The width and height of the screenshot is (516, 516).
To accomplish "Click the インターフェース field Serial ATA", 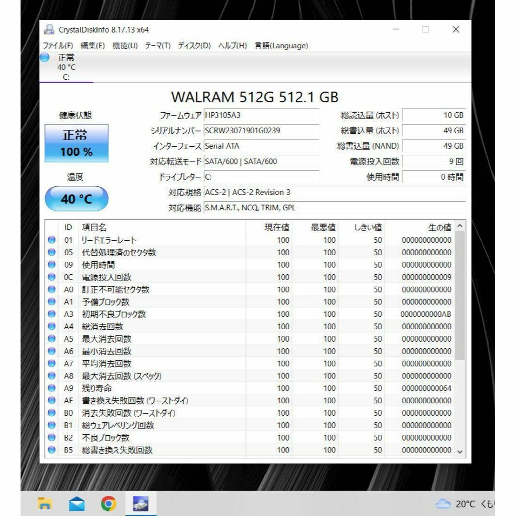I will [261, 146].
